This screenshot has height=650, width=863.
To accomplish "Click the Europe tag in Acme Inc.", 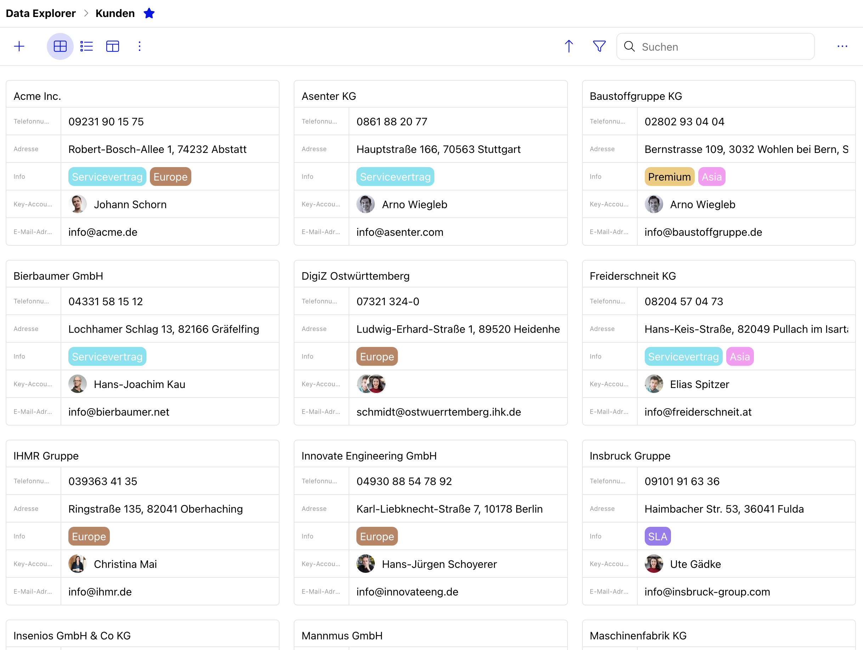I will [170, 177].
